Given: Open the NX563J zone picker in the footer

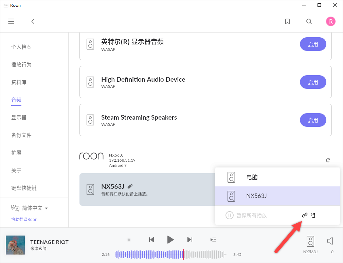Looking at the screenshot, I should (310, 245).
